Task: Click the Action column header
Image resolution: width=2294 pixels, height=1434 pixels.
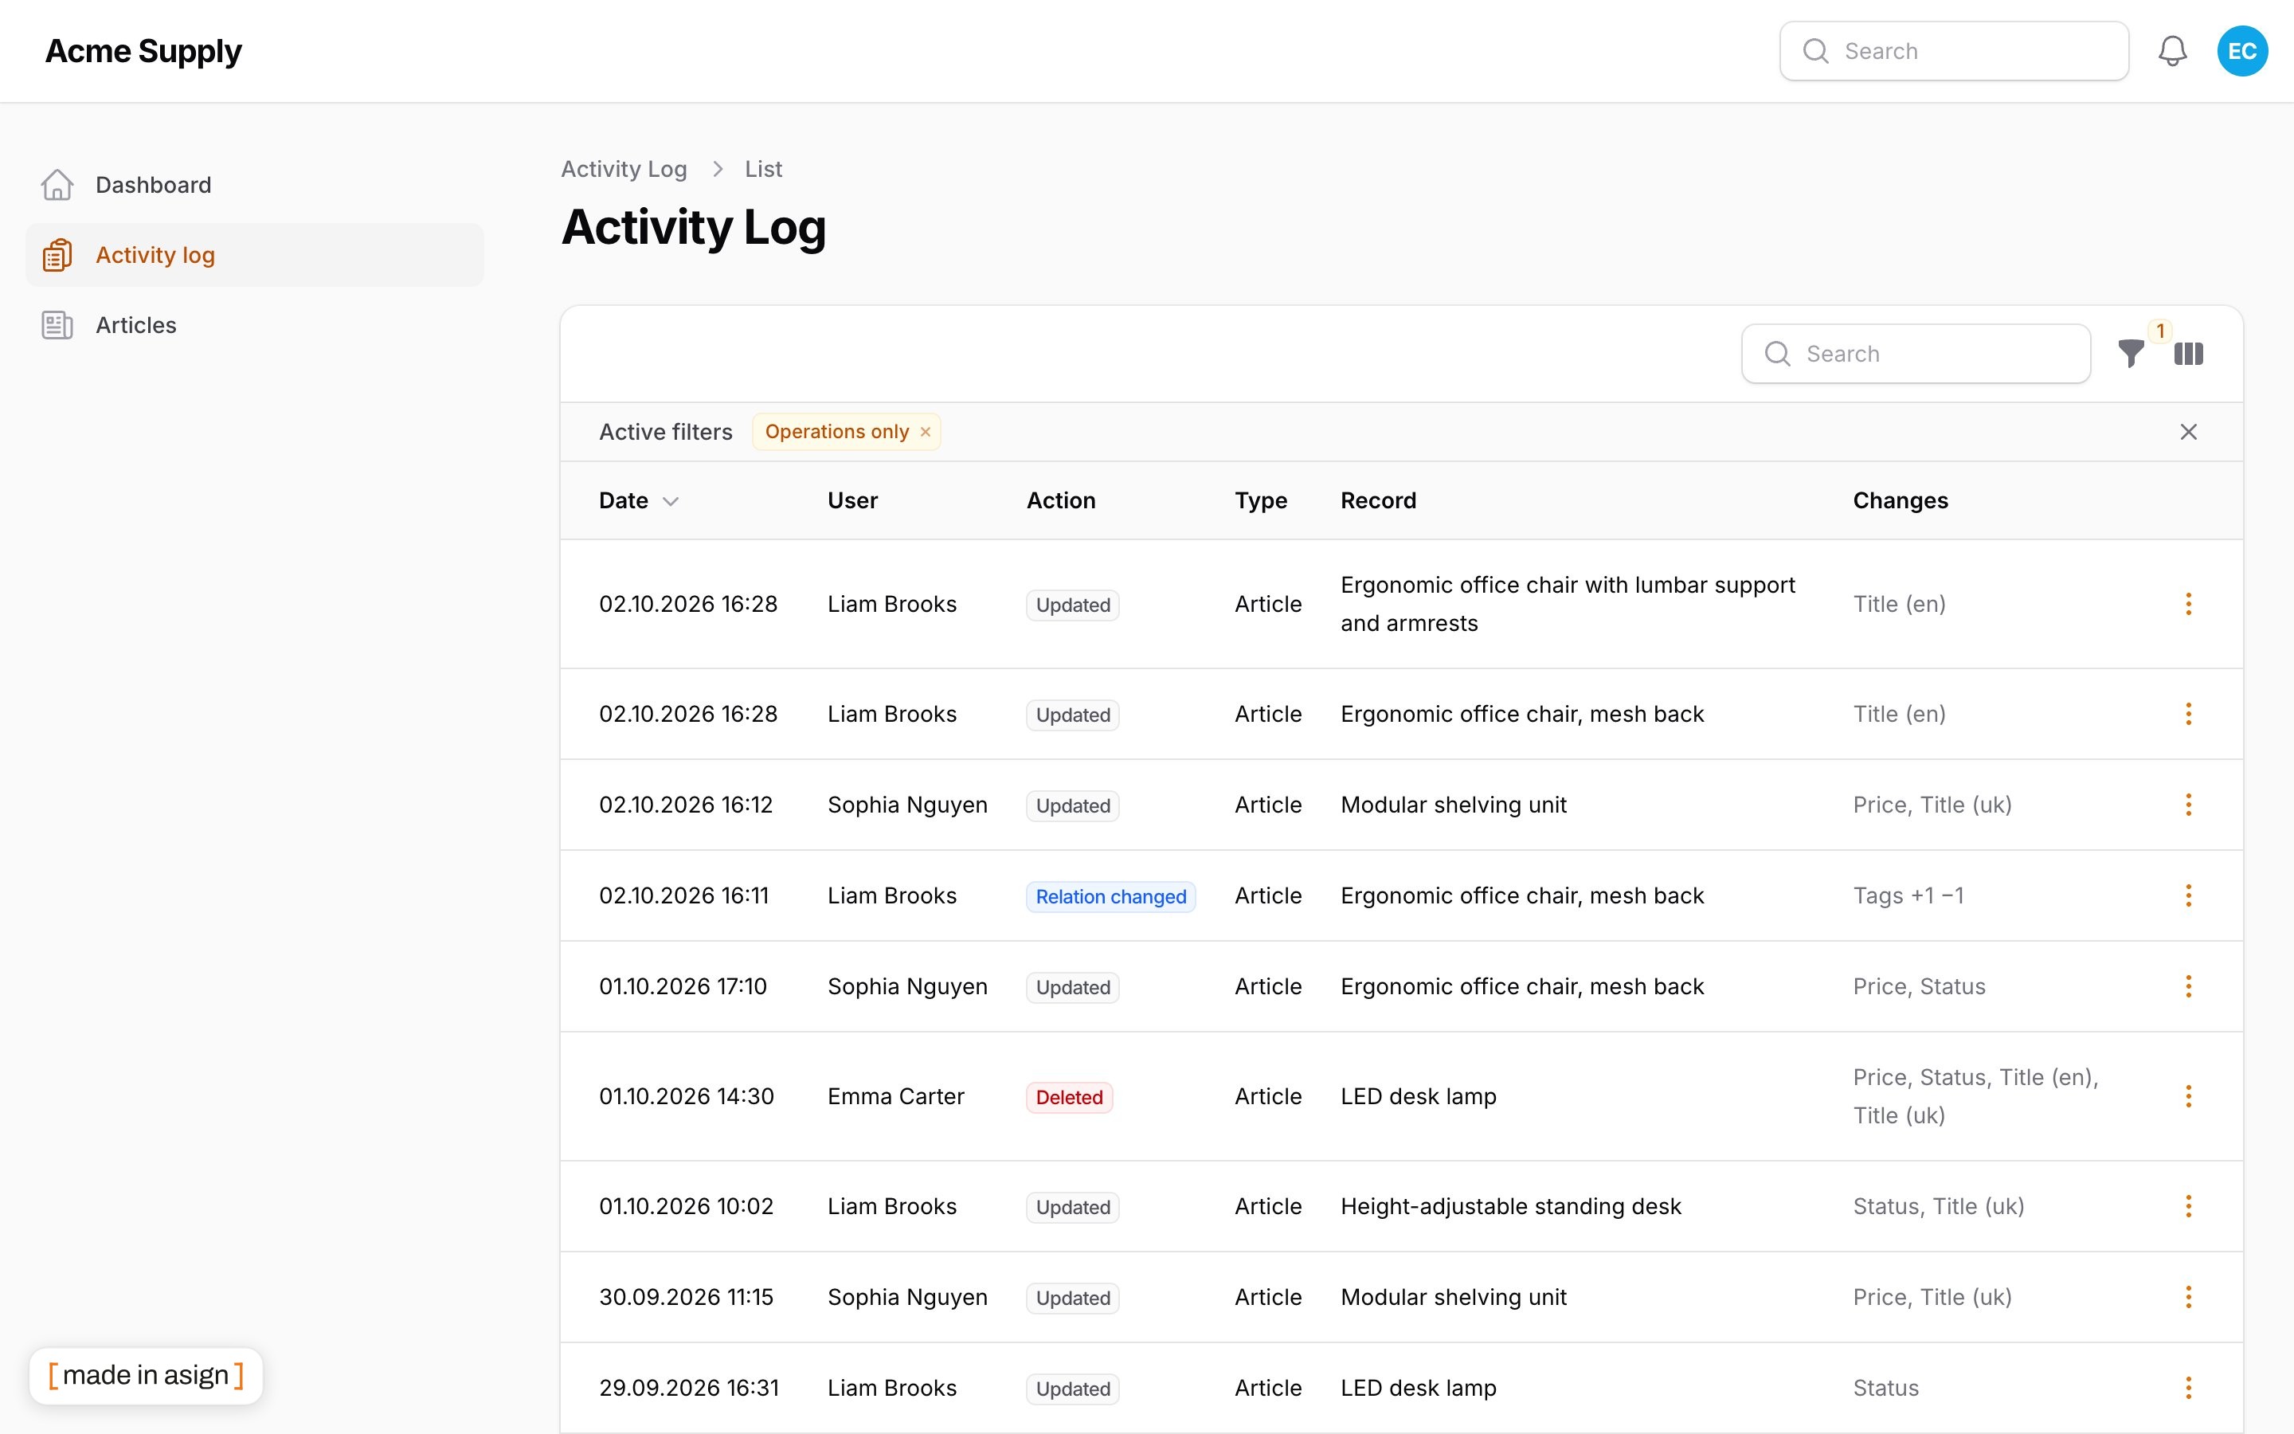Action: point(1061,501)
